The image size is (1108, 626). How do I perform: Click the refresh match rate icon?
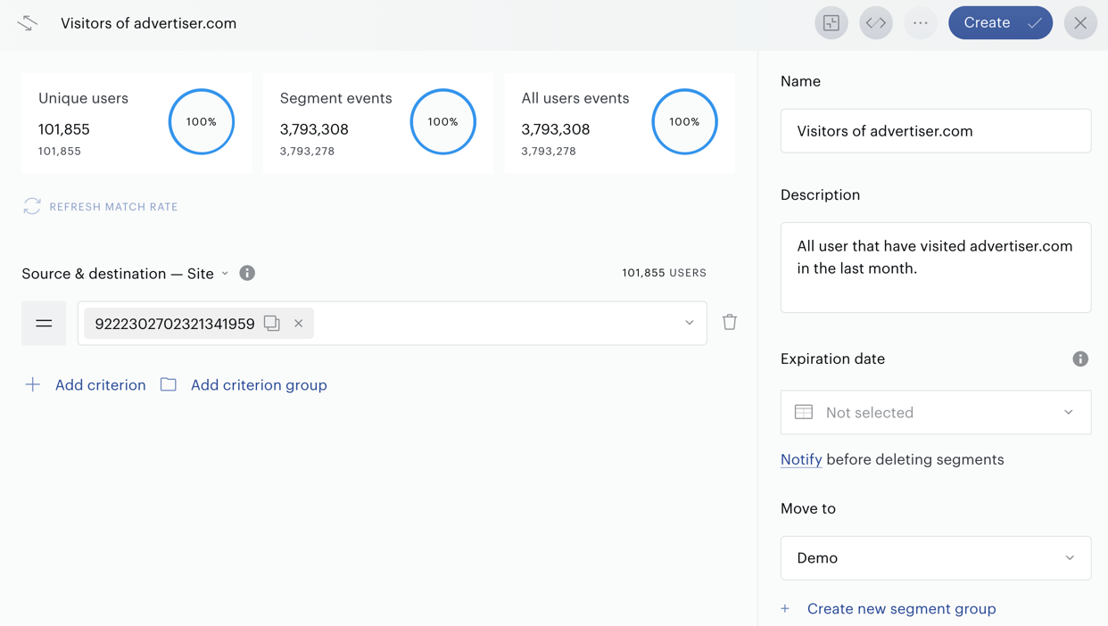32,207
